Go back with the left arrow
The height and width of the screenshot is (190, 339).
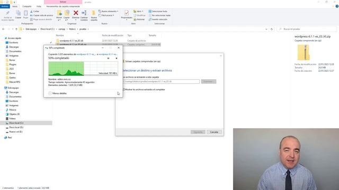click(x=3, y=29)
